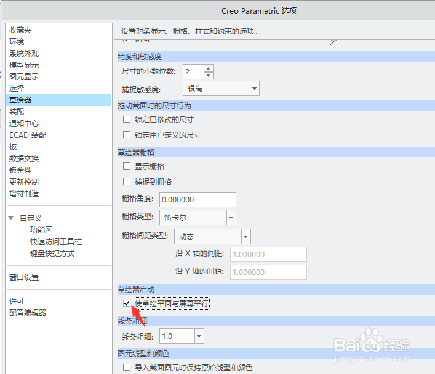Open 收藏夹 category in sidebar
Image resolution: width=435 pixels, height=374 pixels.
point(20,30)
